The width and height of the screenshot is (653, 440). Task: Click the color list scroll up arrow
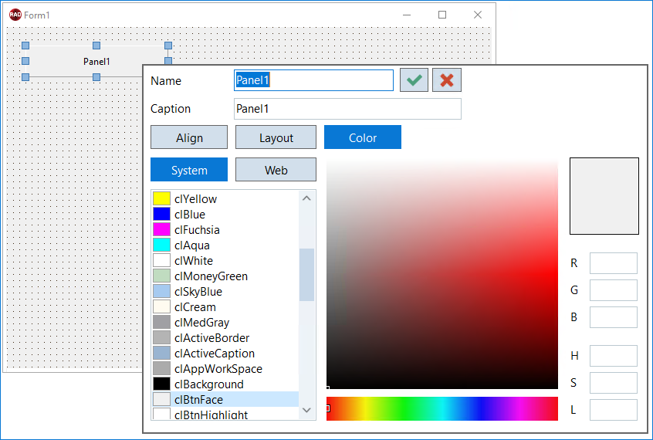[x=306, y=198]
